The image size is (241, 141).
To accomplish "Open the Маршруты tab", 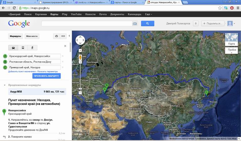I will click(15, 36).
